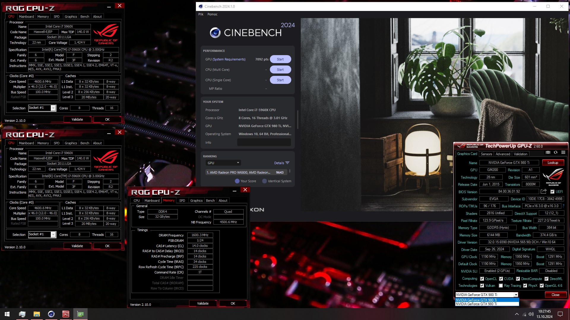The width and height of the screenshot is (570, 320).
Task: Open the Validation tab in GPU-Z
Action: click(x=520, y=154)
